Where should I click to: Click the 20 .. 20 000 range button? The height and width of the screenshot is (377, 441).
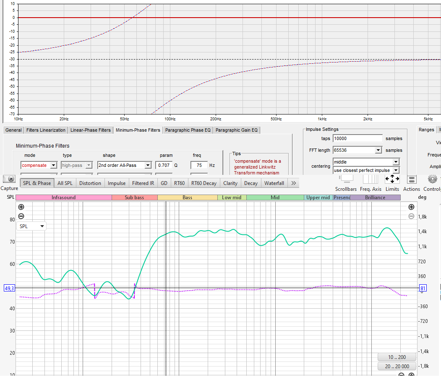click(397, 367)
